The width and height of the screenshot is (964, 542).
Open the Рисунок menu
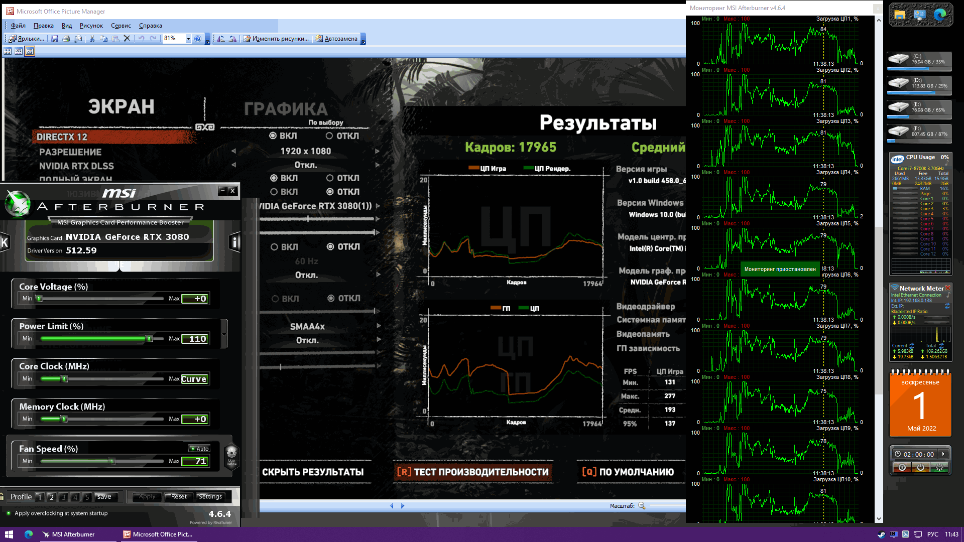(91, 26)
